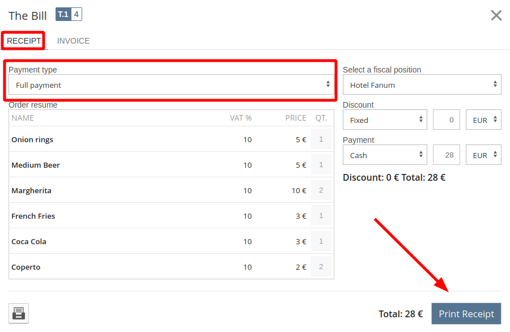
Task: Click the Coperto quantity box
Action: [x=321, y=266]
